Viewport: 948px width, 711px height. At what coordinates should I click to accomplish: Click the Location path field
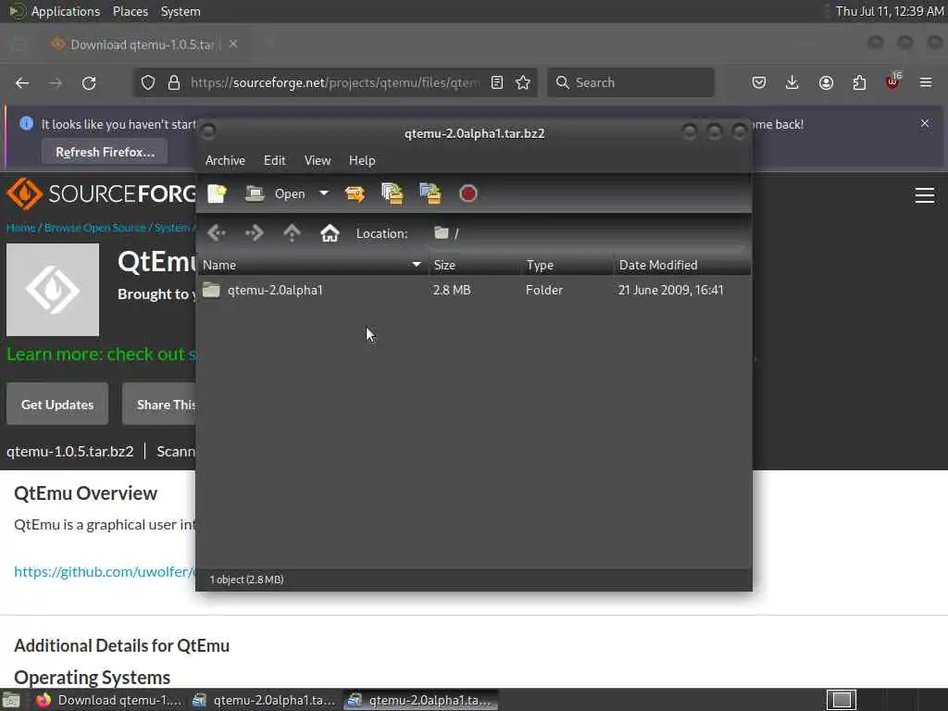(586, 233)
